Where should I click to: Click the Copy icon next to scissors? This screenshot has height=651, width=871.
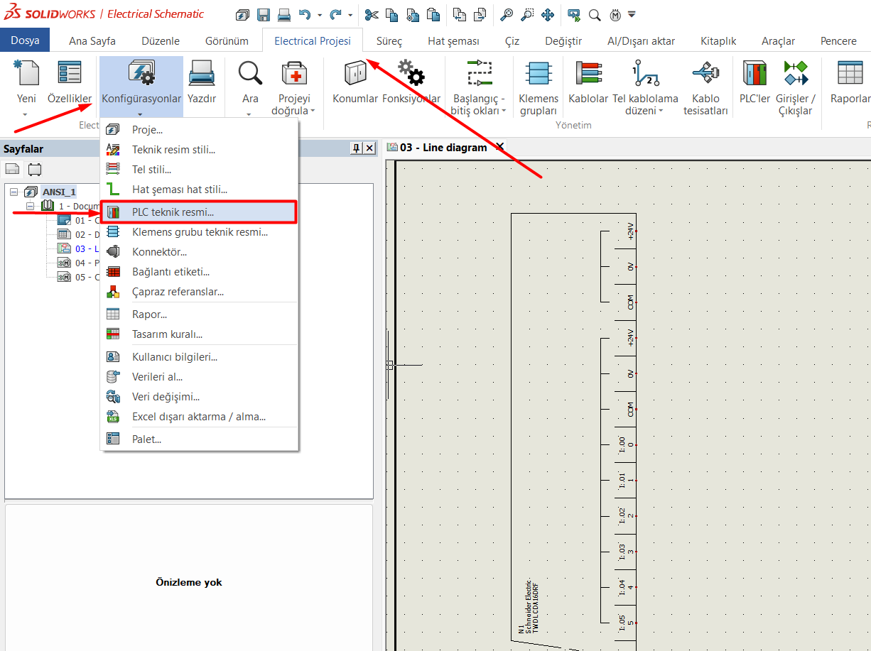tap(392, 14)
